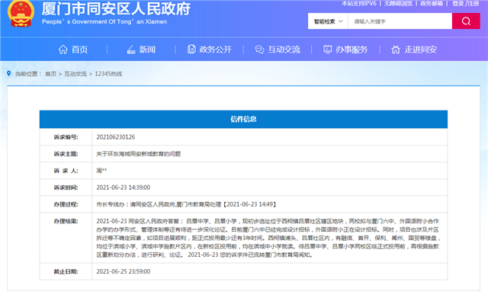This screenshot has width=488, height=295.
Task: Click the 诉求时间 label
Action: tap(66, 188)
